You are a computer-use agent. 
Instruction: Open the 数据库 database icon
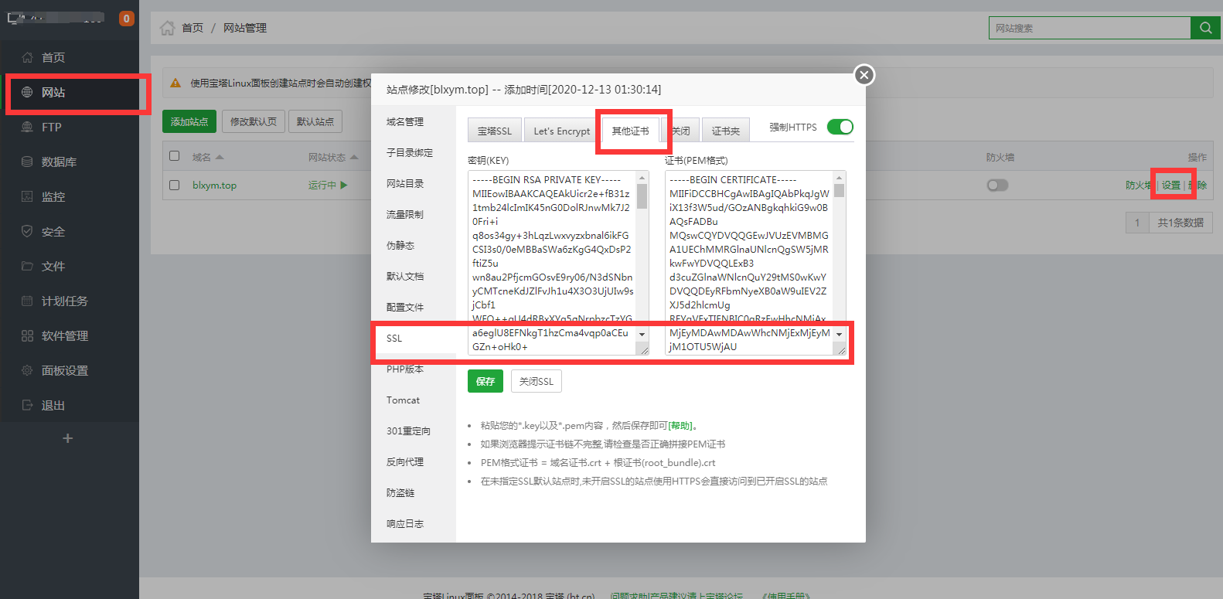click(x=27, y=162)
